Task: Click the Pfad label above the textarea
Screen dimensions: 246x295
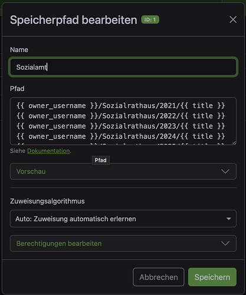Action: pyautogui.click(x=17, y=88)
